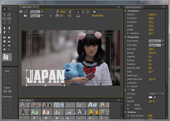The width and height of the screenshot is (170, 121).
Task: Click New Title Based on Current Title icon
Action: 21,12
